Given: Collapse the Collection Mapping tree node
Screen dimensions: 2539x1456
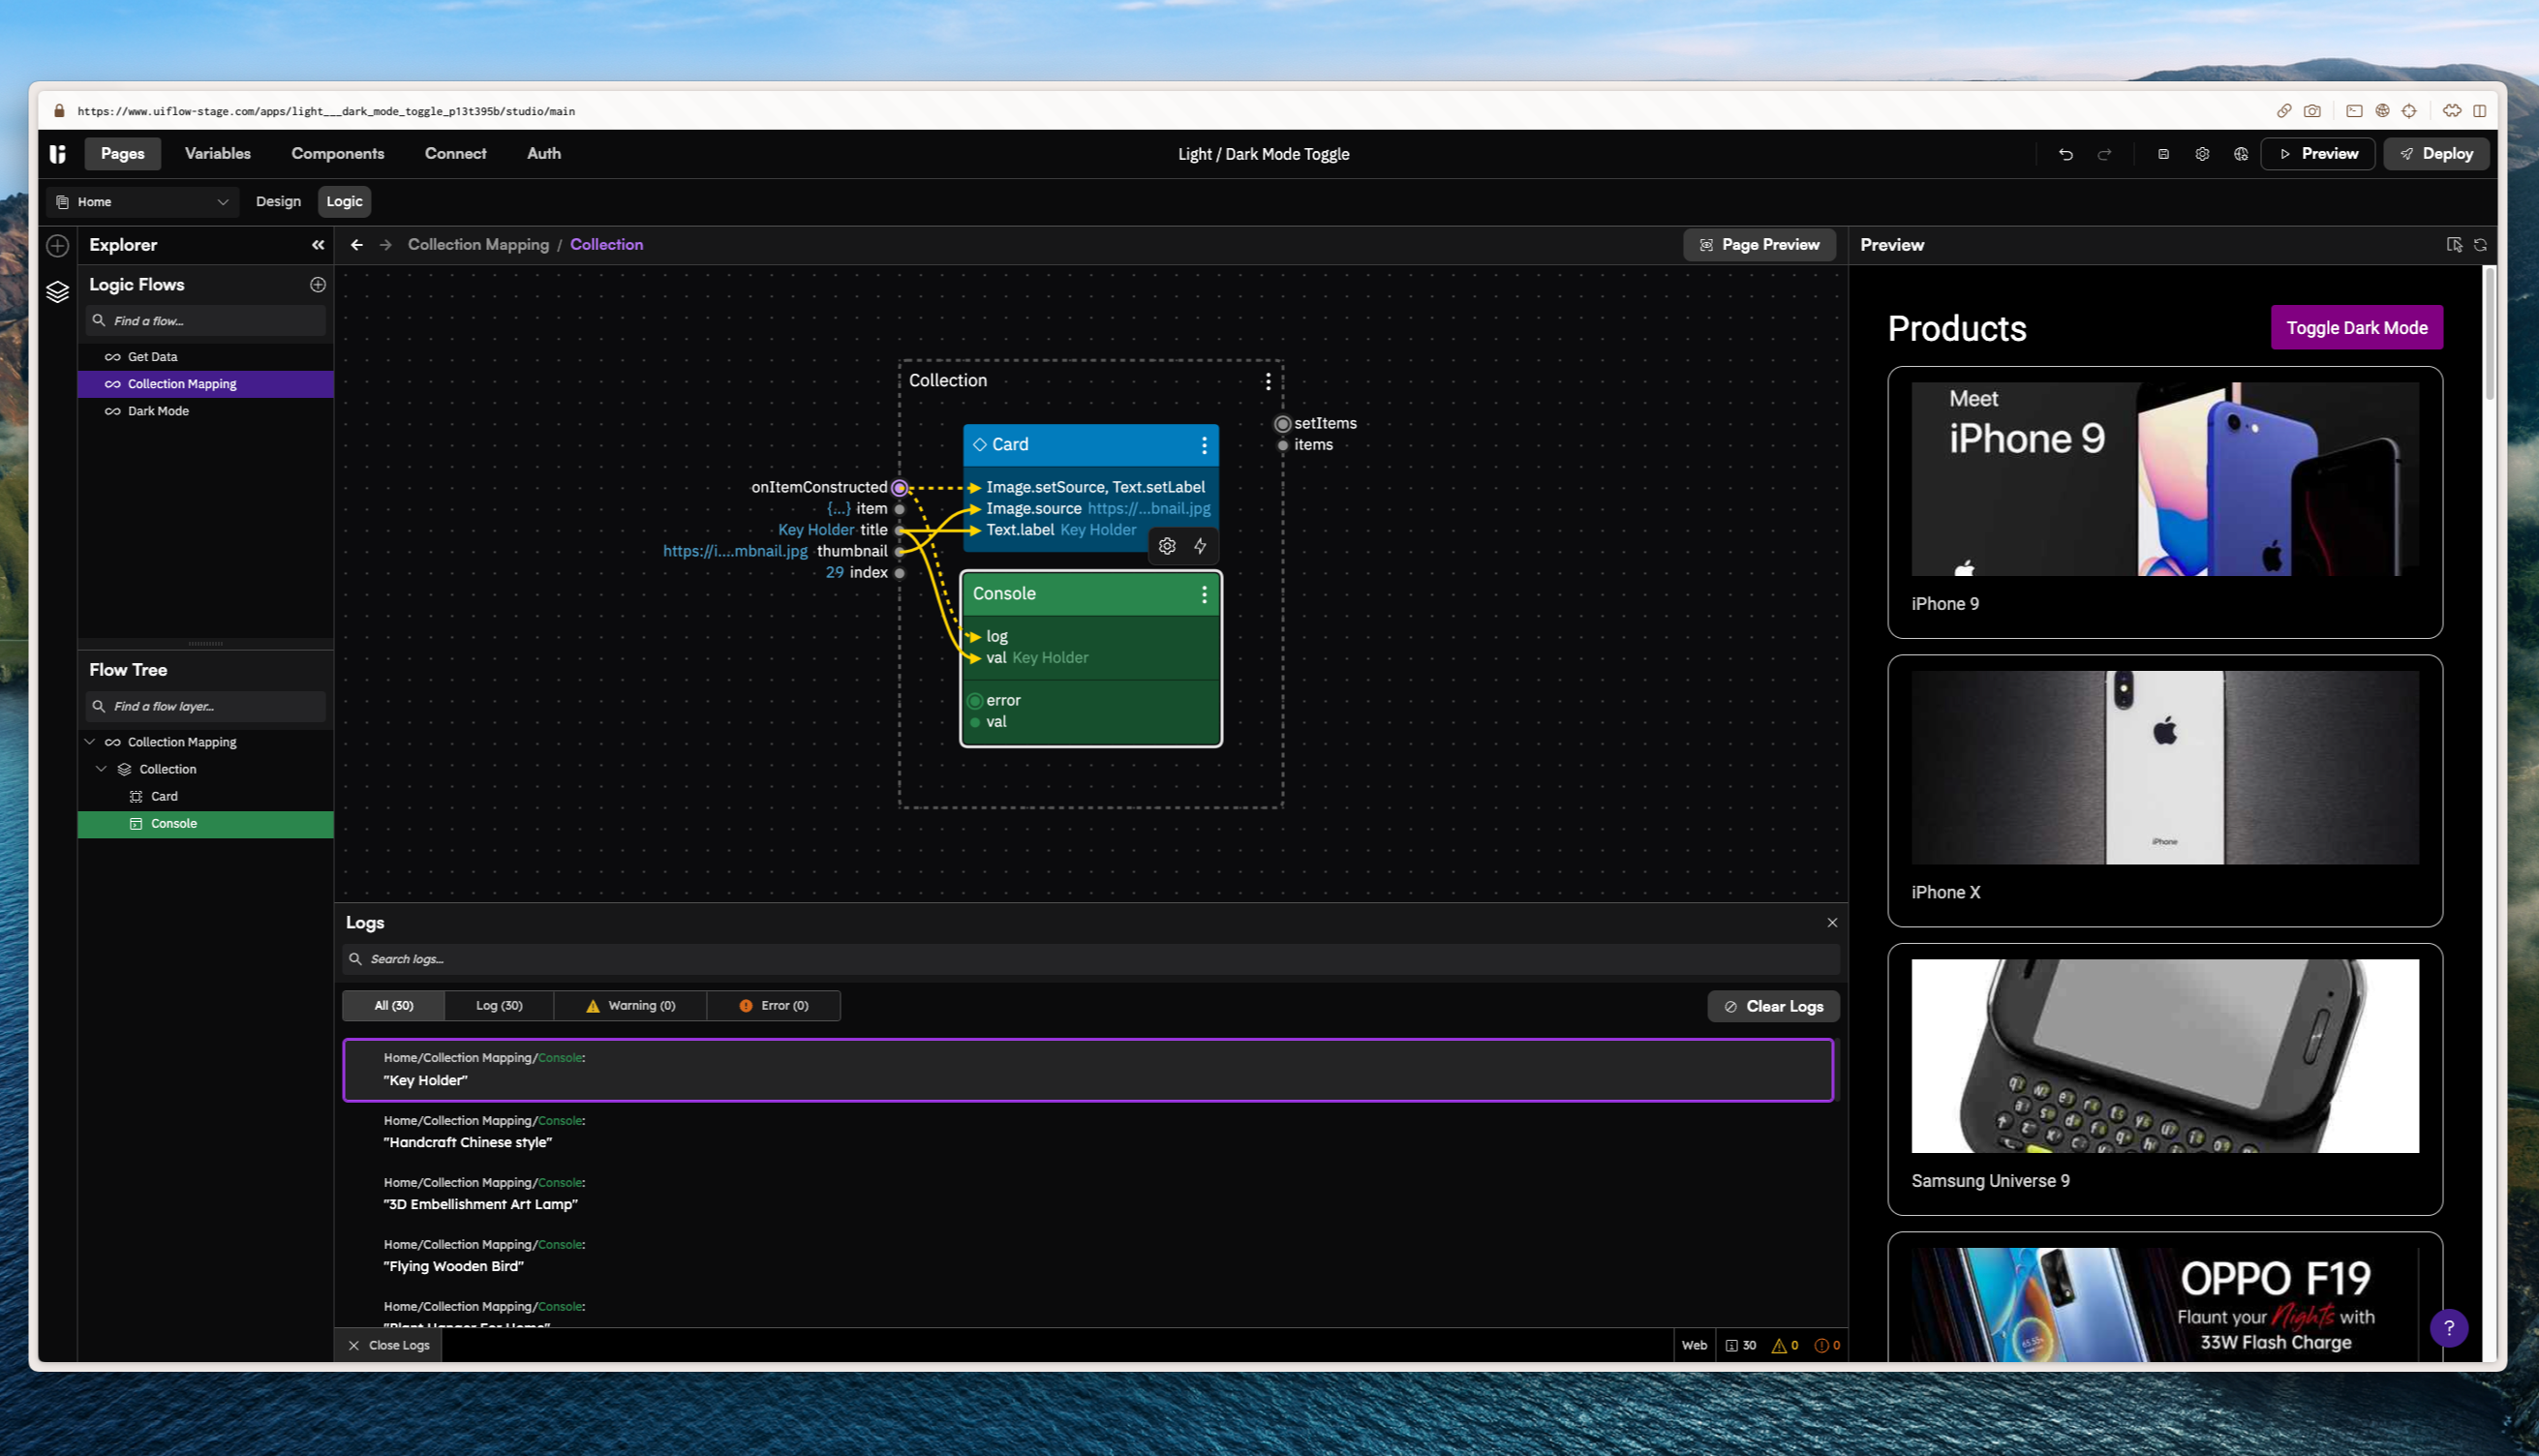Looking at the screenshot, I should pyautogui.click(x=90, y=742).
